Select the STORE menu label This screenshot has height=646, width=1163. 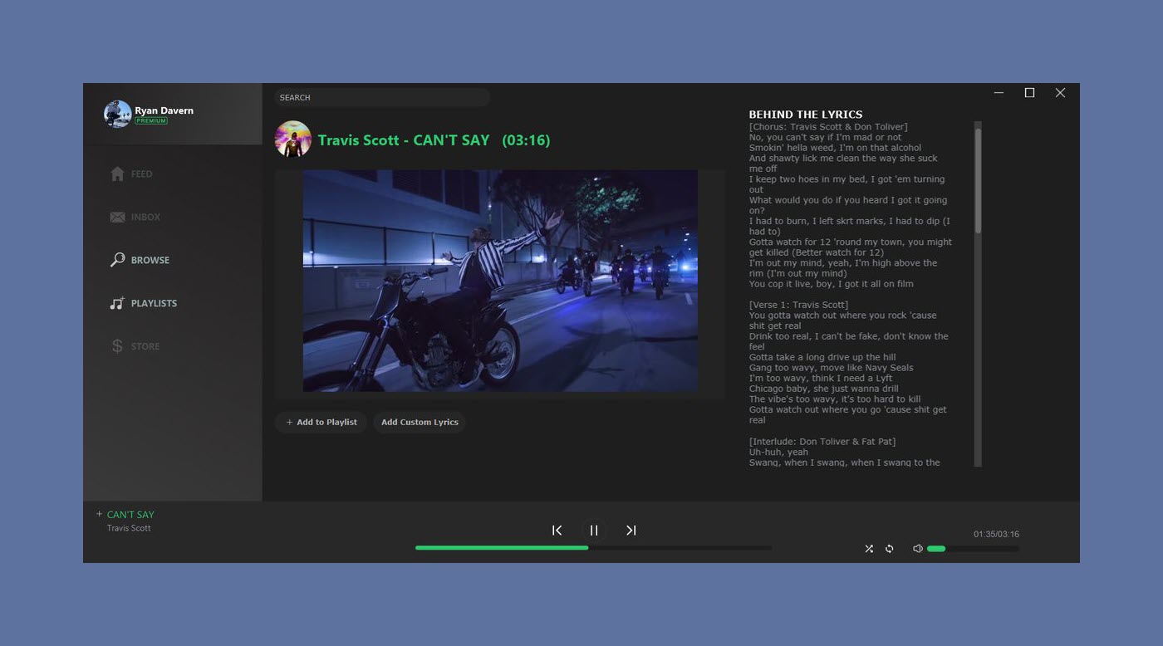tap(145, 347)
